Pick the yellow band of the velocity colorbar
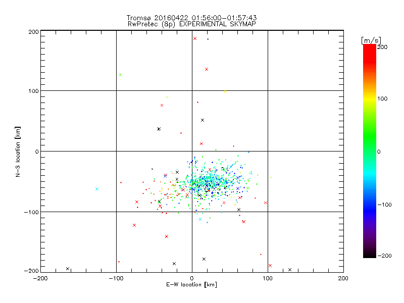Image resolution: width=404 pixels, height=303 pixels. click(370, 98)
